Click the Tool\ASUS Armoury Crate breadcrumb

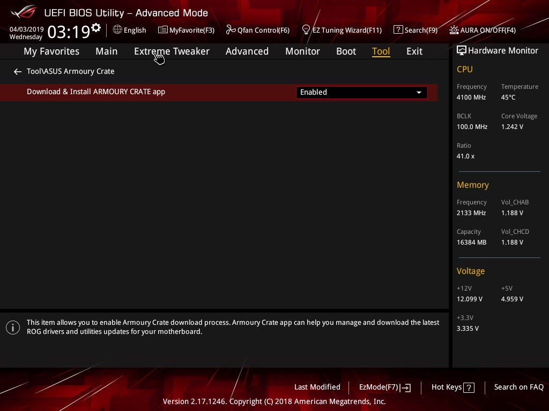[x=70, y=71]
